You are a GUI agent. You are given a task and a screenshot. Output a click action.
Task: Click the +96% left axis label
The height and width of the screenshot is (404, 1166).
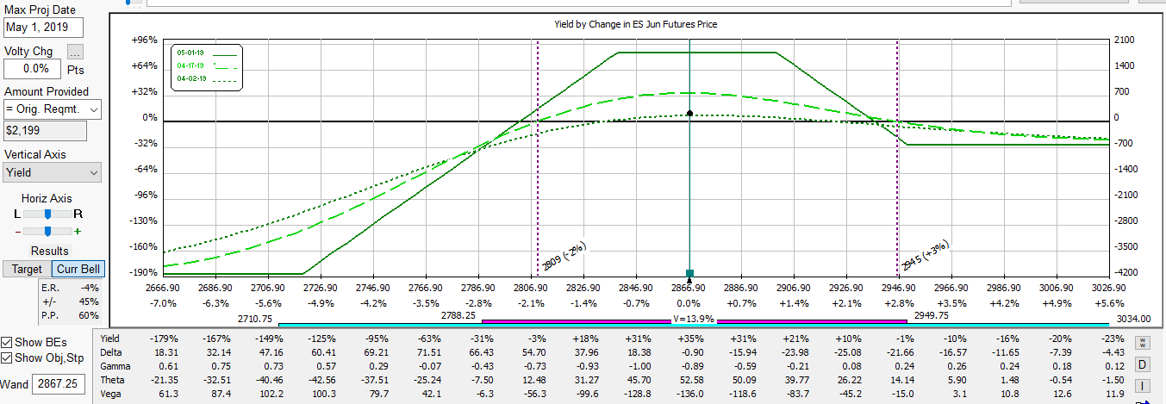click(x=145, y=40)
